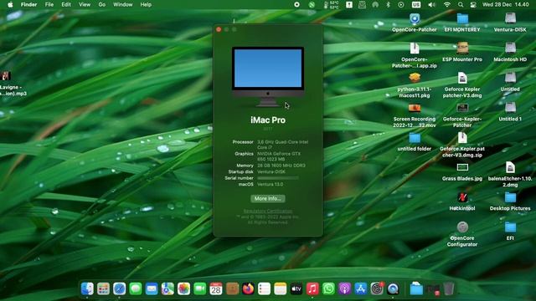Launch Safari from the Dock
This screenshot has height=301, width=536.
(119, 288)
